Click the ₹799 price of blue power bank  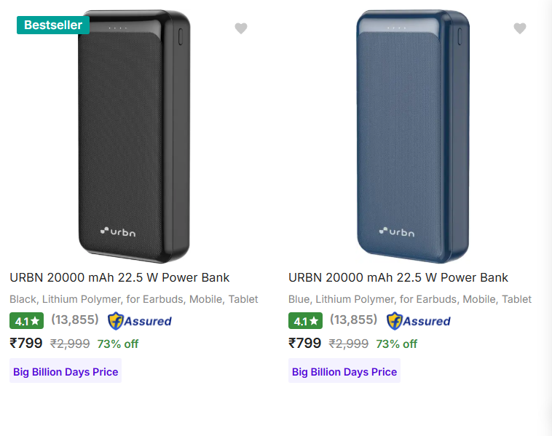click(305, 344)
